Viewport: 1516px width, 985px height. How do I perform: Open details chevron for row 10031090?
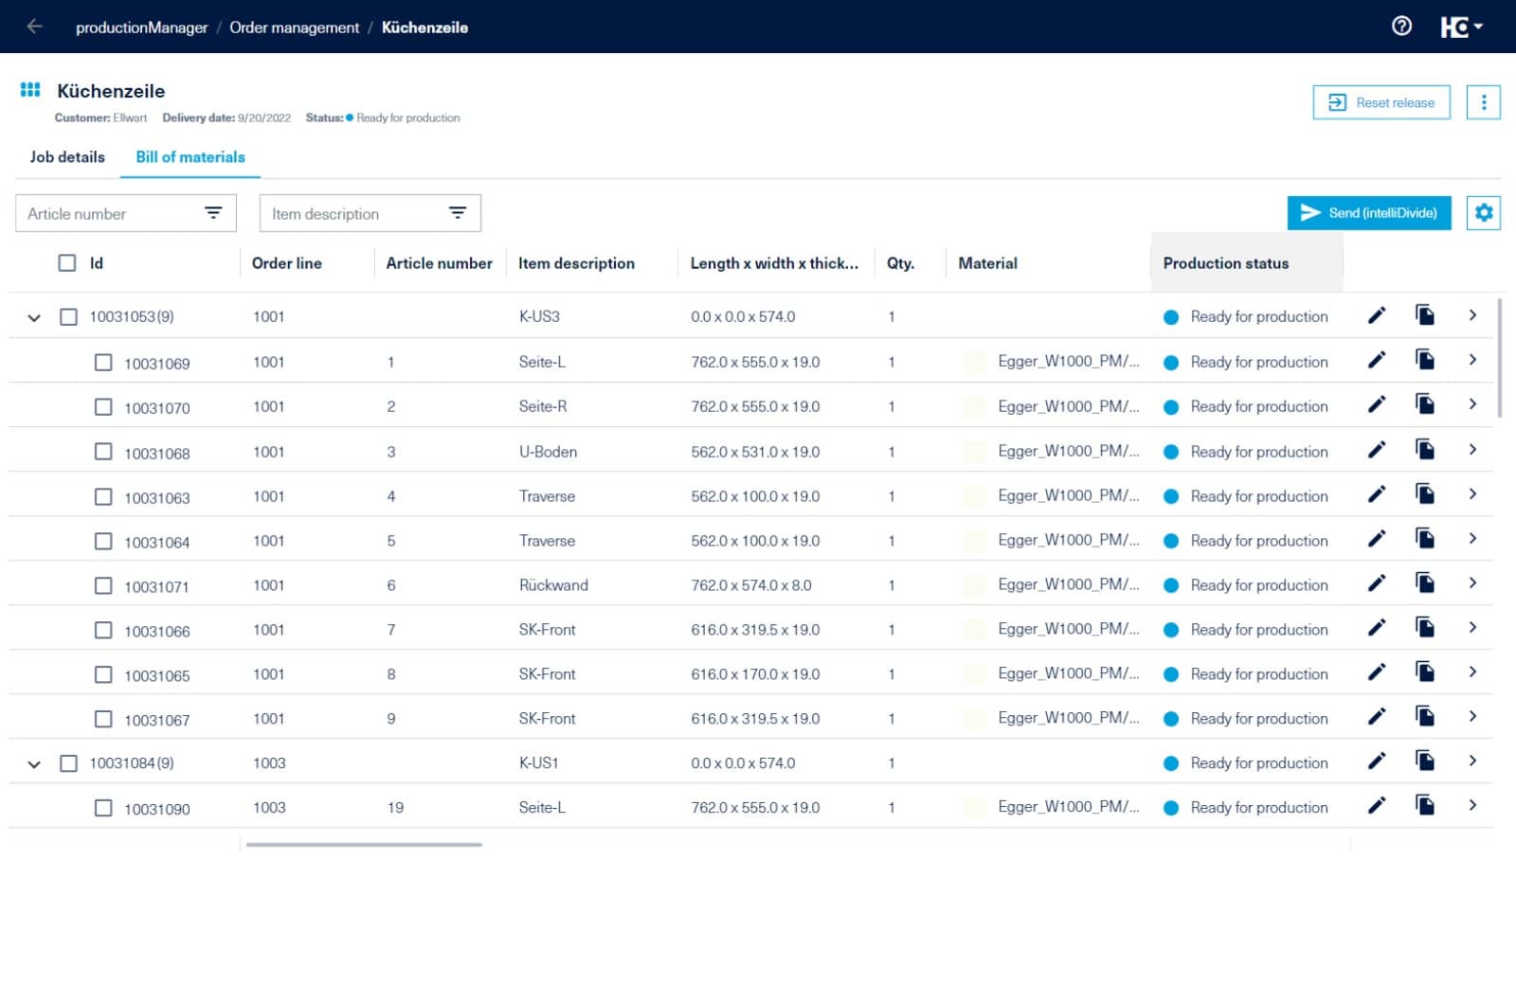tap(1472, 806)
